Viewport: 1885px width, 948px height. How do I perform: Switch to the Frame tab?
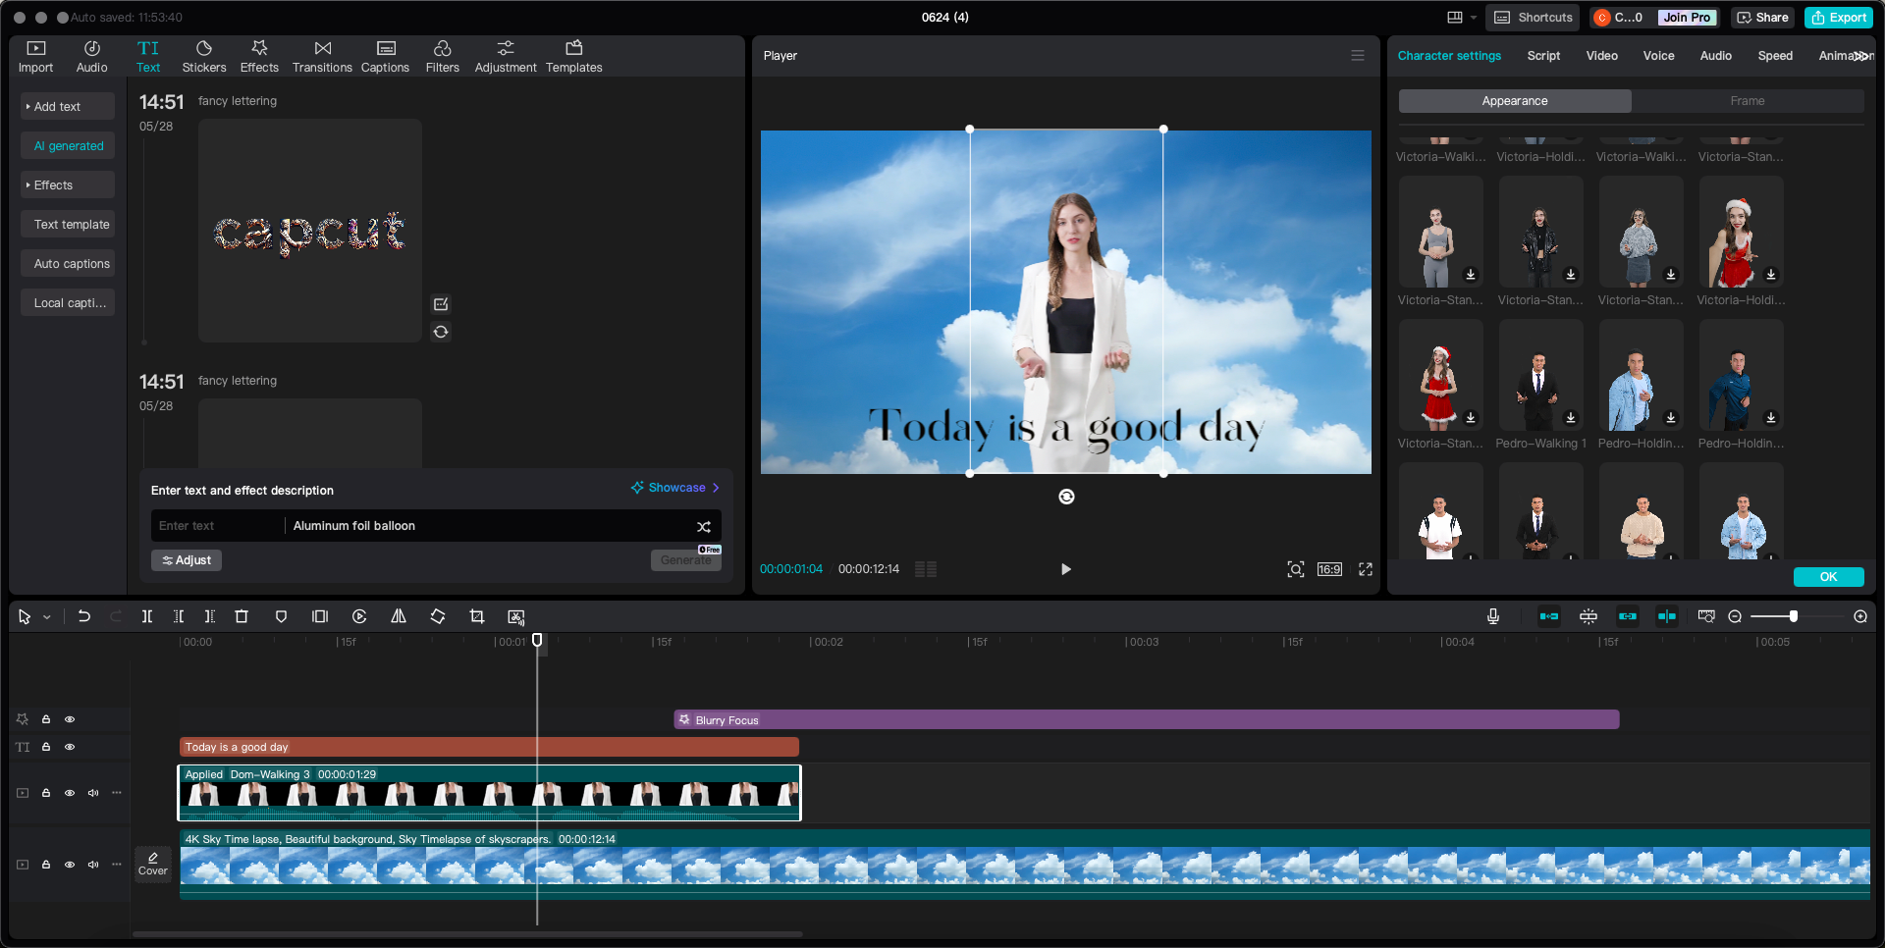(x=1747, y=100)
